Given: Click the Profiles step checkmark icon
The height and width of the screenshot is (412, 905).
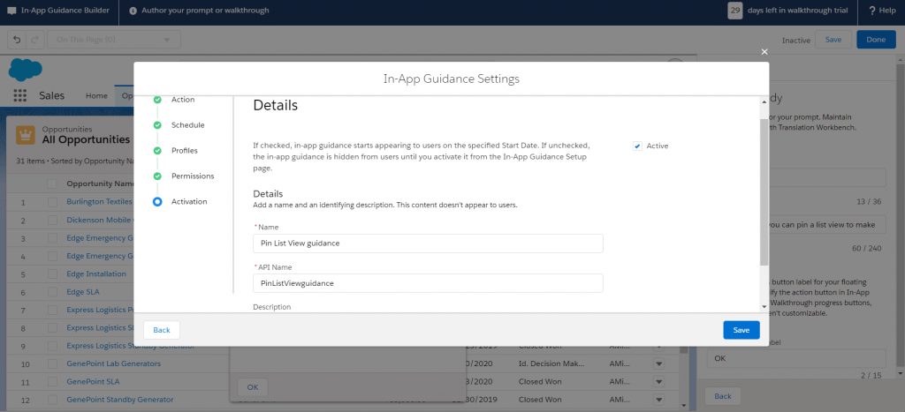Looking at the screenshot, I should 157,151.
